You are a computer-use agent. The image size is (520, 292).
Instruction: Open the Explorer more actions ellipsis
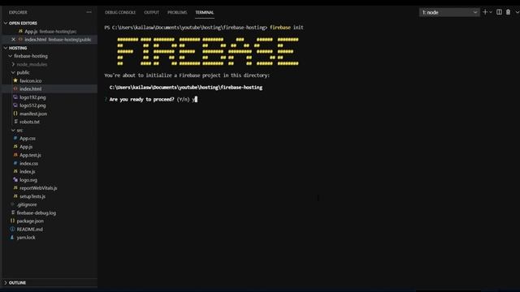tap(89, 12)
